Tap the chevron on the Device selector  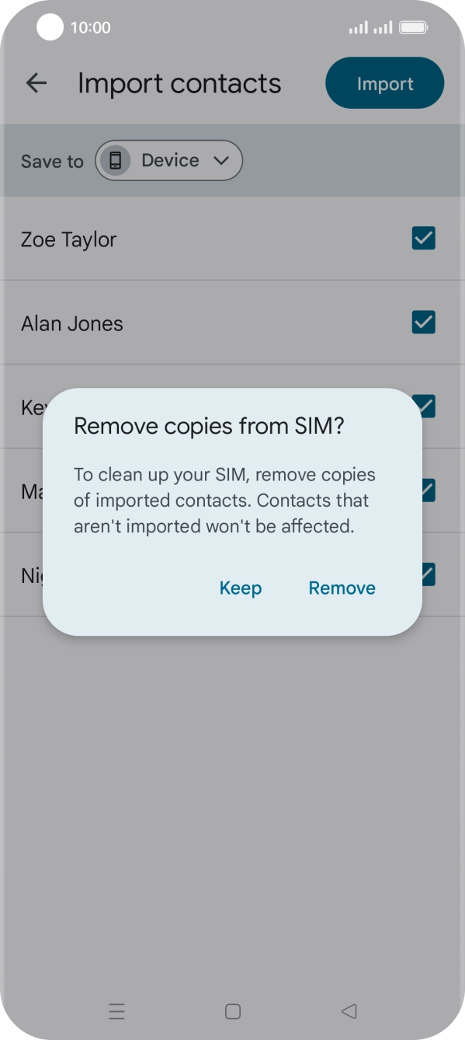click(220, 160)
